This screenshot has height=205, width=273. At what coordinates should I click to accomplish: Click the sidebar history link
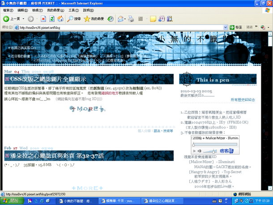243,100
